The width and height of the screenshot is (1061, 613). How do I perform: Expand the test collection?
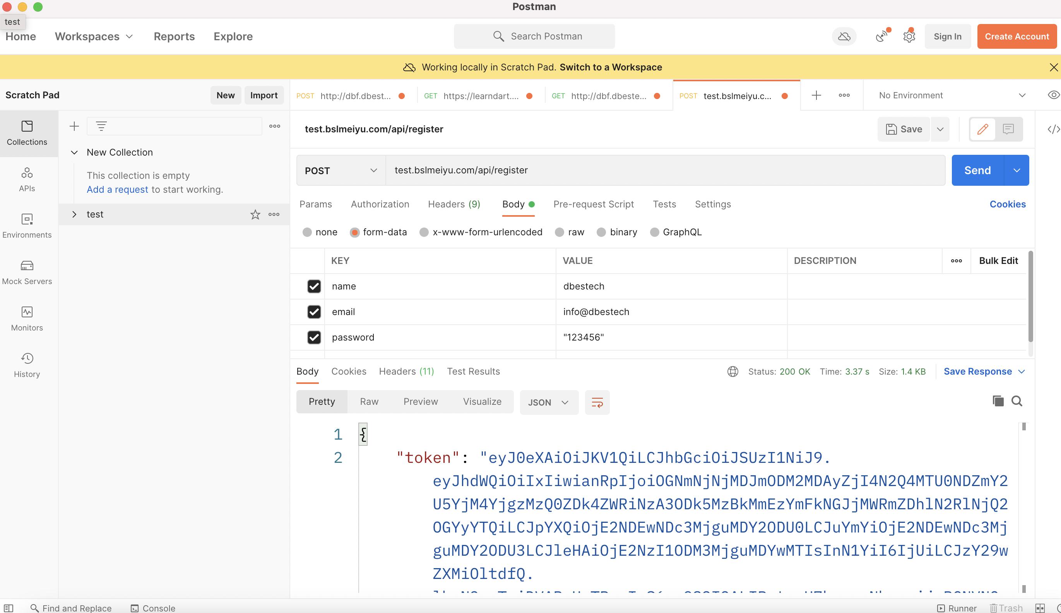click(74, 214)
